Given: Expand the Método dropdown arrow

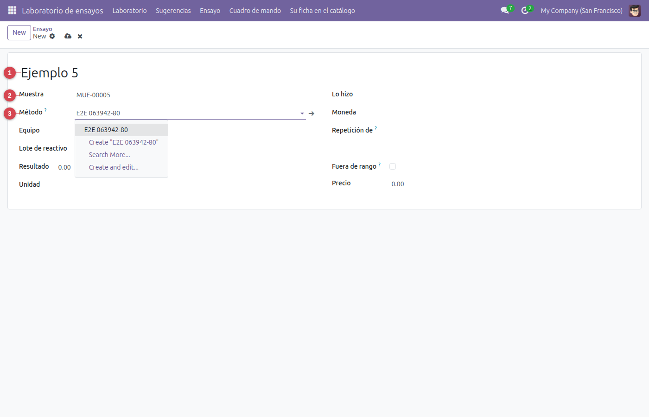Looking at the screenshot, I should [x=302, y=113].
